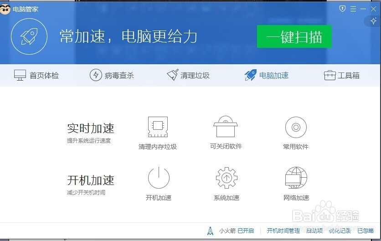Image resolution: width=381 pixels, height=241 pixels.
Task: Open the 开机时间管理 link
Action: tap(283, 231)
